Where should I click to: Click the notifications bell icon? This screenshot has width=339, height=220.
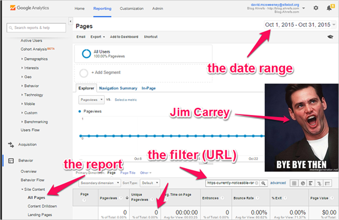[329, 8]
